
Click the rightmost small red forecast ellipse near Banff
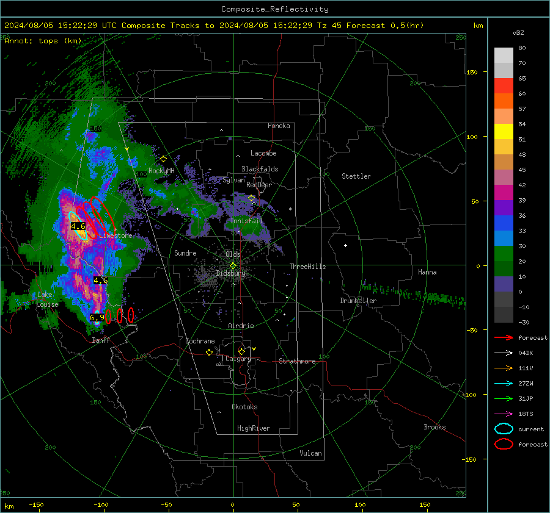pyautogui.click(x=131, y=315)
